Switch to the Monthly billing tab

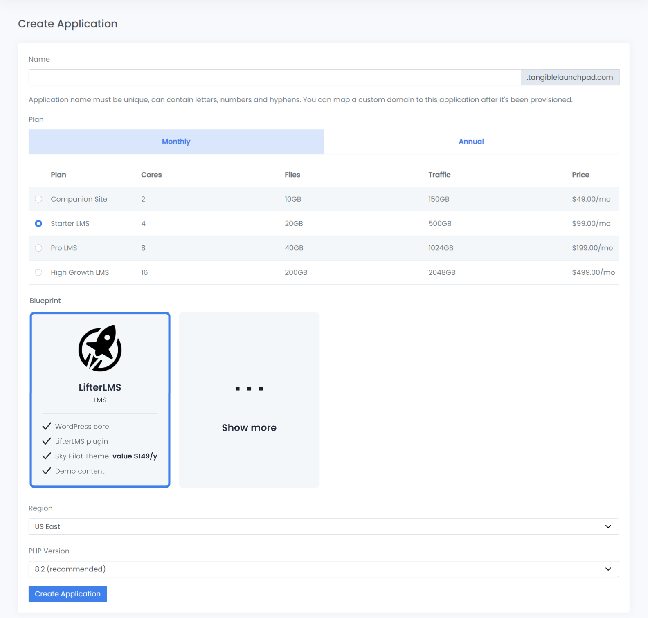pyautogui.click(x=176, y=142)
